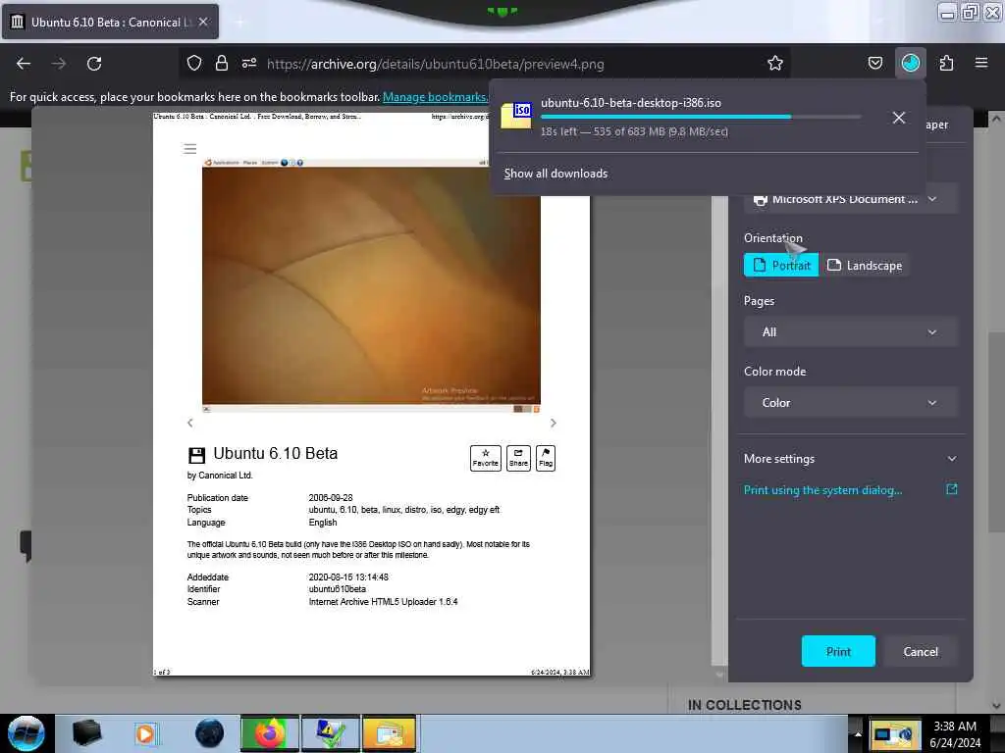Open the dark globe taskbar icon

pyautogui.click(x=210, y=733)
